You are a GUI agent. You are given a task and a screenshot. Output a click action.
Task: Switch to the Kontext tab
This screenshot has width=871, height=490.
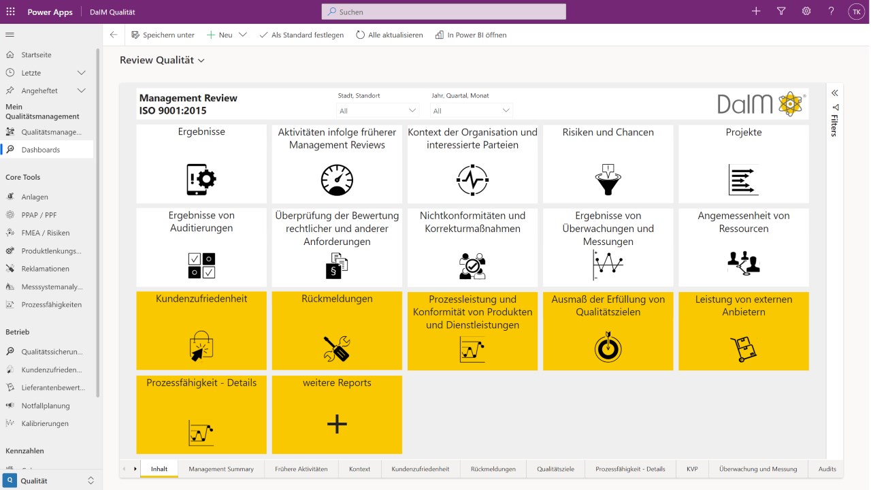[359, 469]
